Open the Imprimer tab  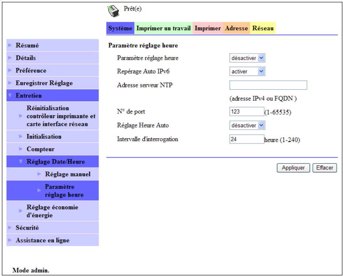(x=208, y=28)
